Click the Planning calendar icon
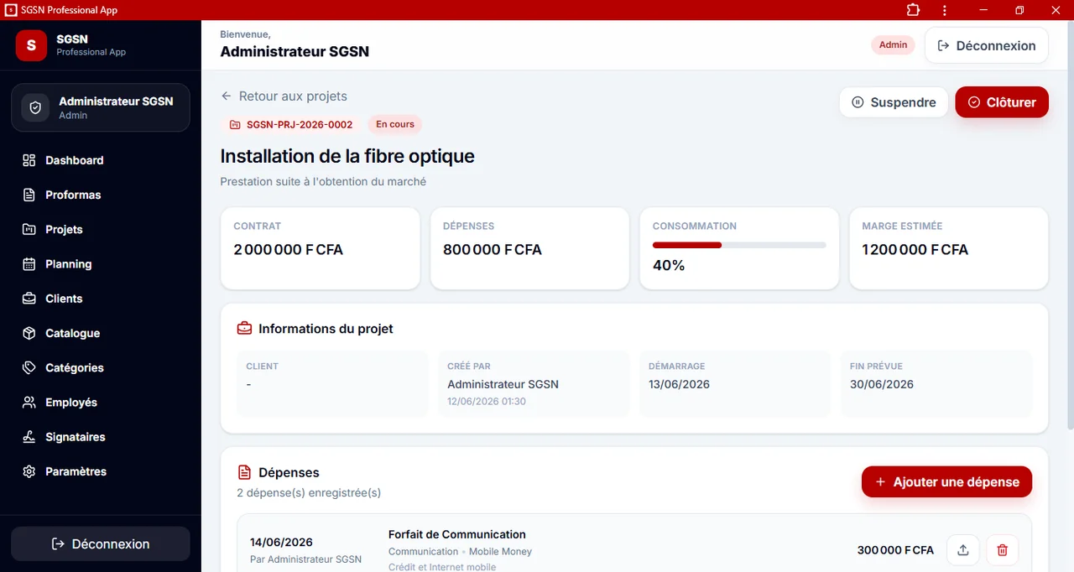Screen dimensions: 1074x572 pos(29,264)
